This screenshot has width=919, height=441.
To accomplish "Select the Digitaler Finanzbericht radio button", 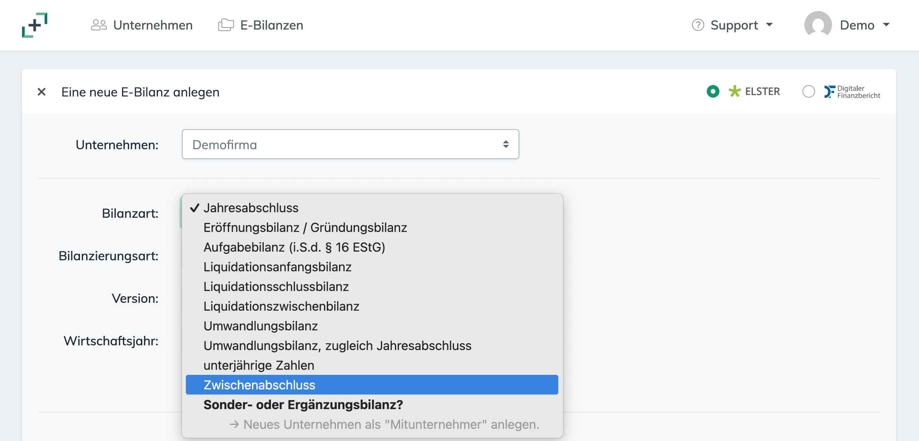I will (808, 91).
